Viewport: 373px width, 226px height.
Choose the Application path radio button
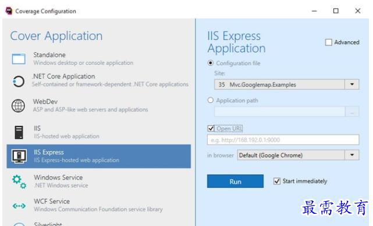tap(211, 100)
